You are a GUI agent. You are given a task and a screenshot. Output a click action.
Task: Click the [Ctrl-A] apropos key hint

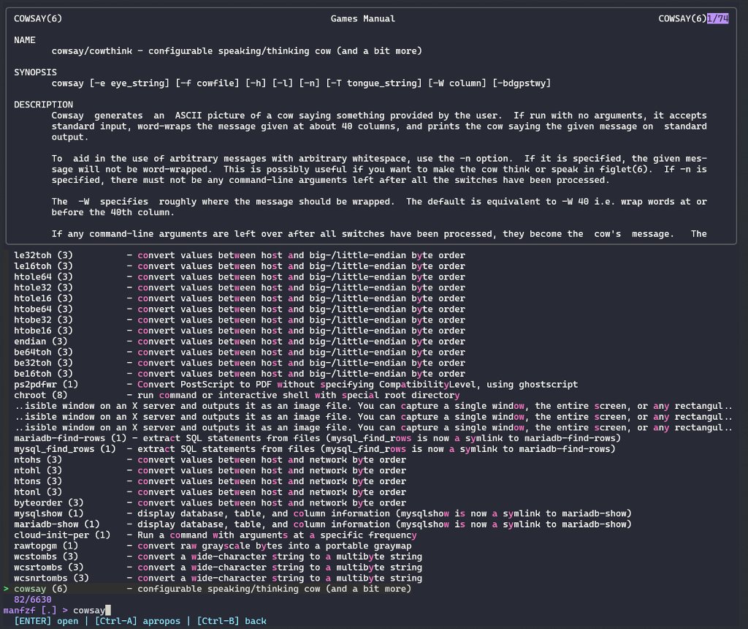tap(137, 621)
